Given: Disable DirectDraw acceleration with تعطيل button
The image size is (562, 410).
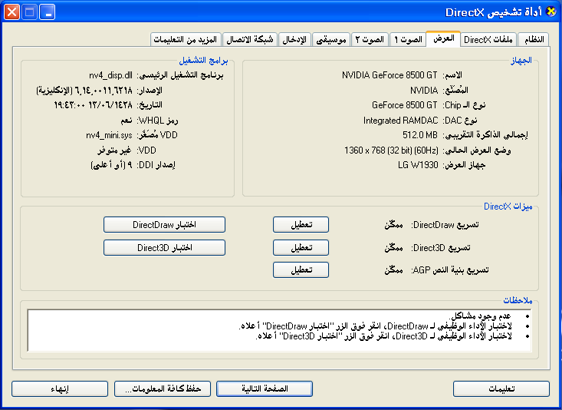Looking at the screenshot, I should (301, 225).
